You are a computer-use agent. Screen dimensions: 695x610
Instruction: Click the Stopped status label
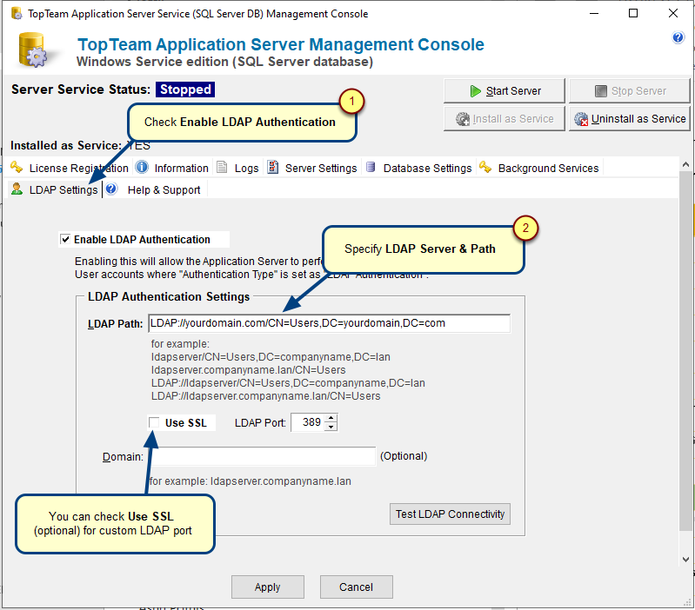pos(185,90)
